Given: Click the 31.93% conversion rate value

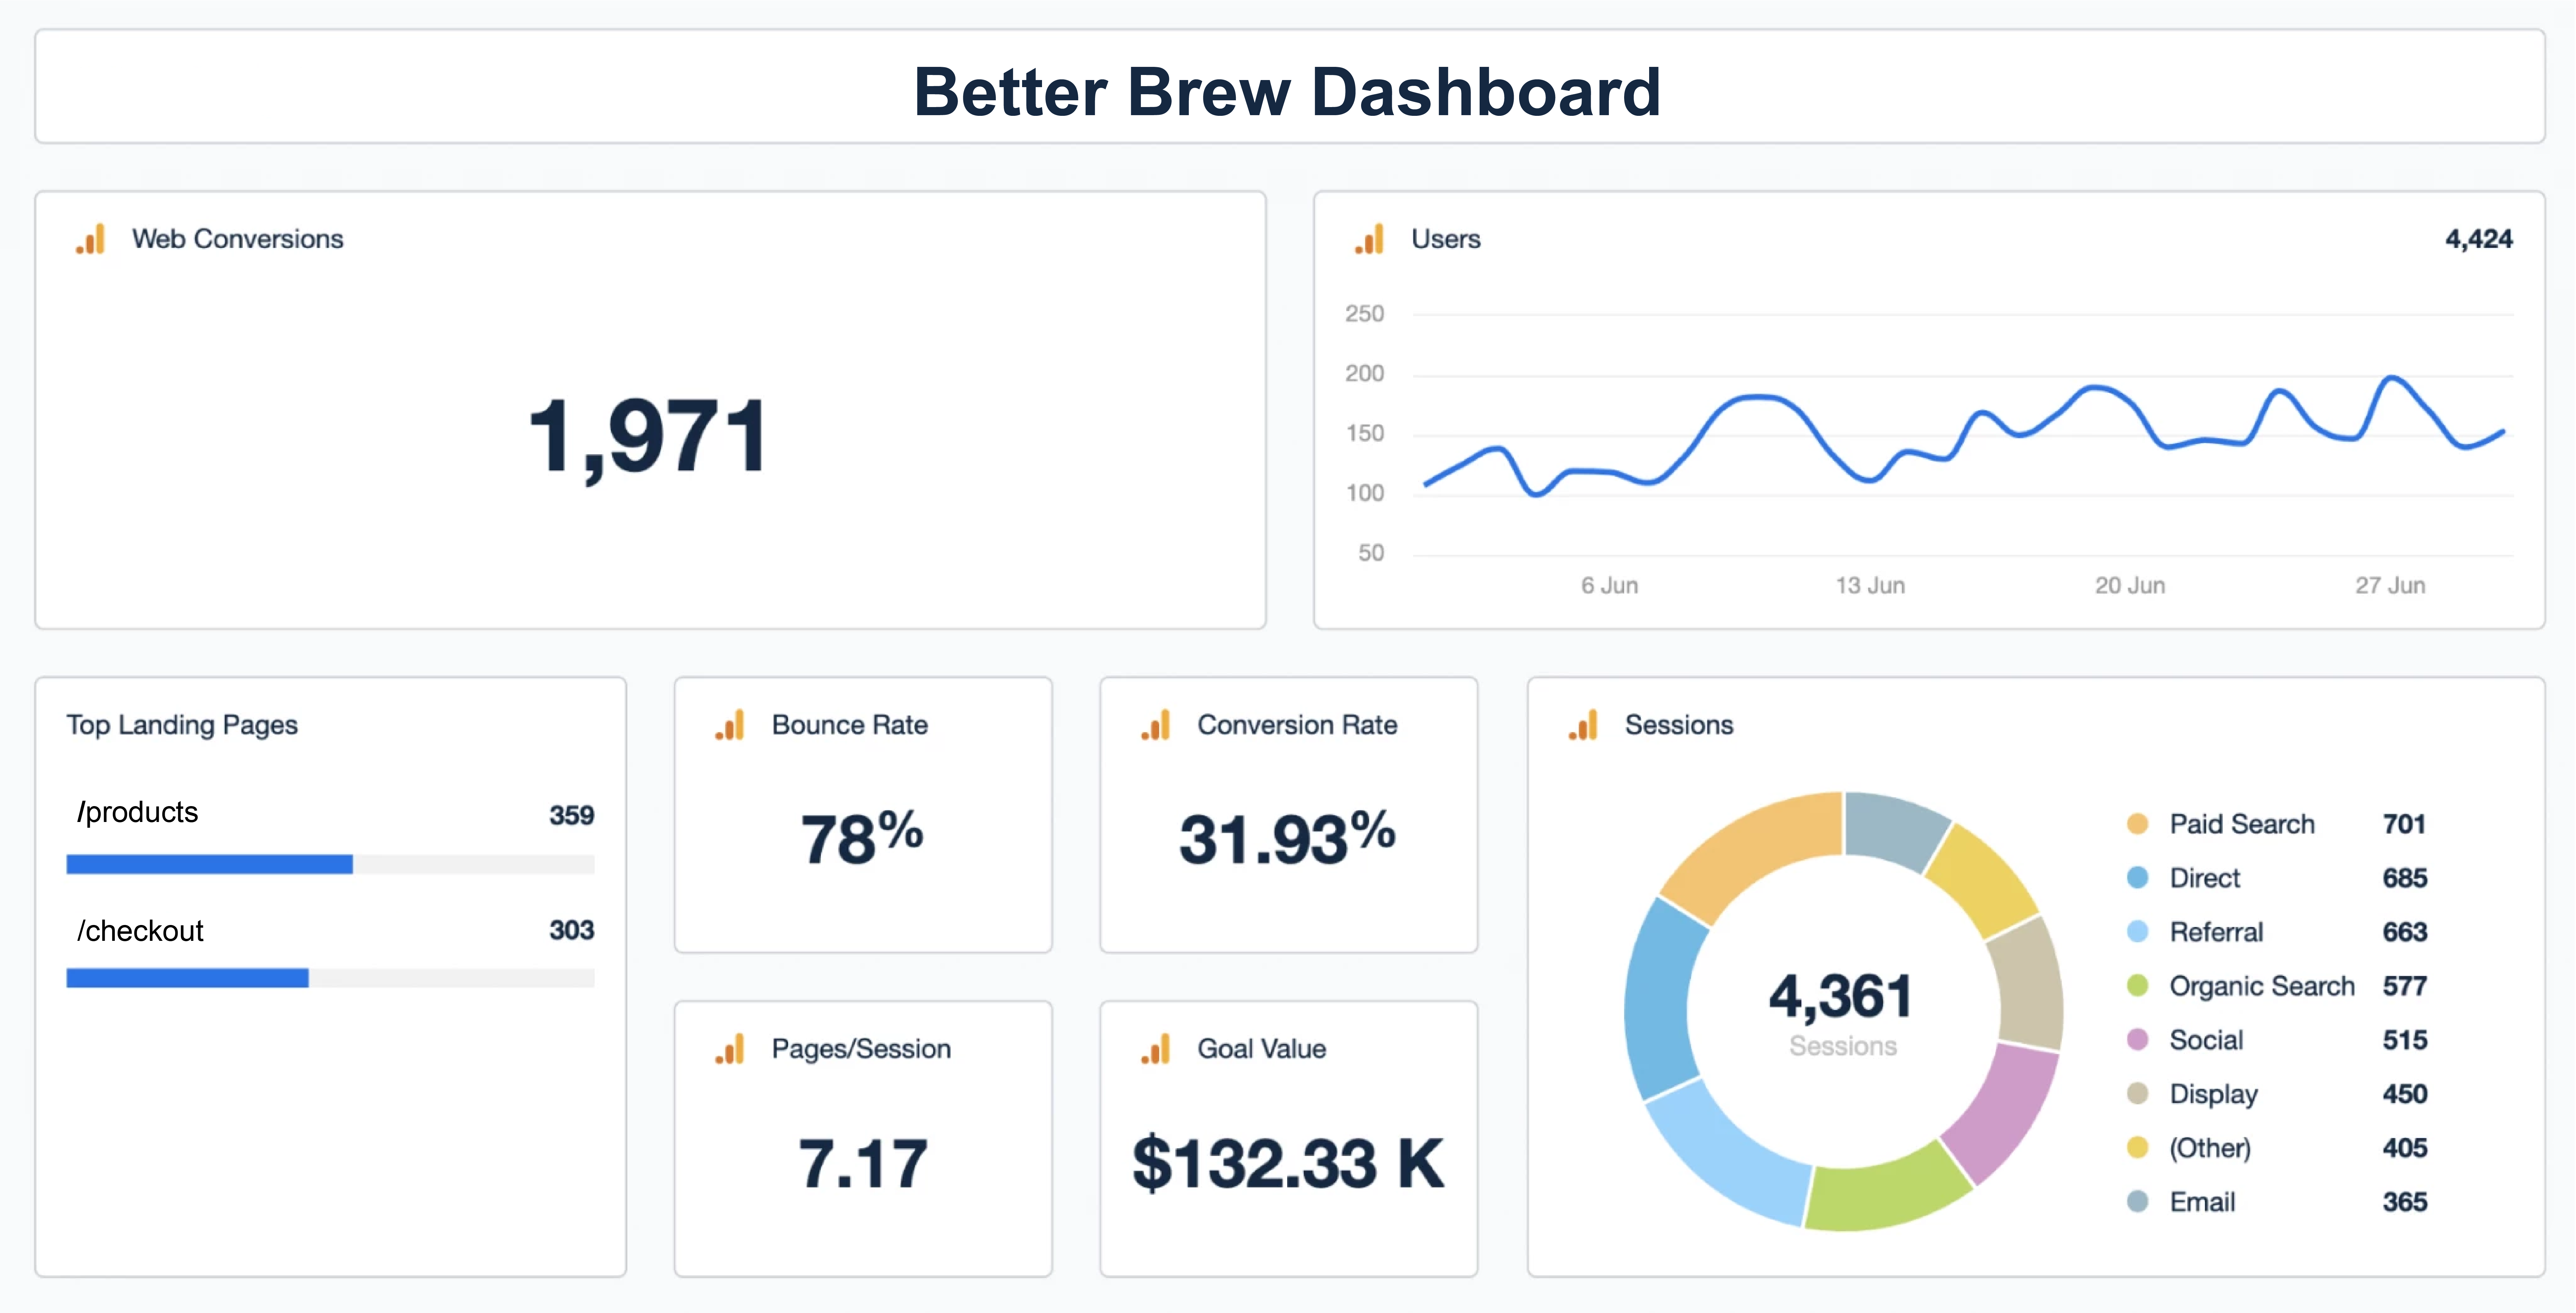Looking at the screenshot, I should [x=1287, y=837].
